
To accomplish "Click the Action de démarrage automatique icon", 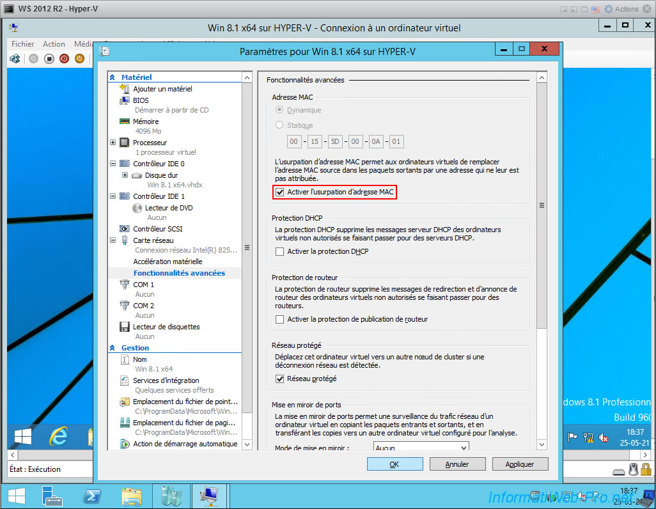I will point(124,444).
